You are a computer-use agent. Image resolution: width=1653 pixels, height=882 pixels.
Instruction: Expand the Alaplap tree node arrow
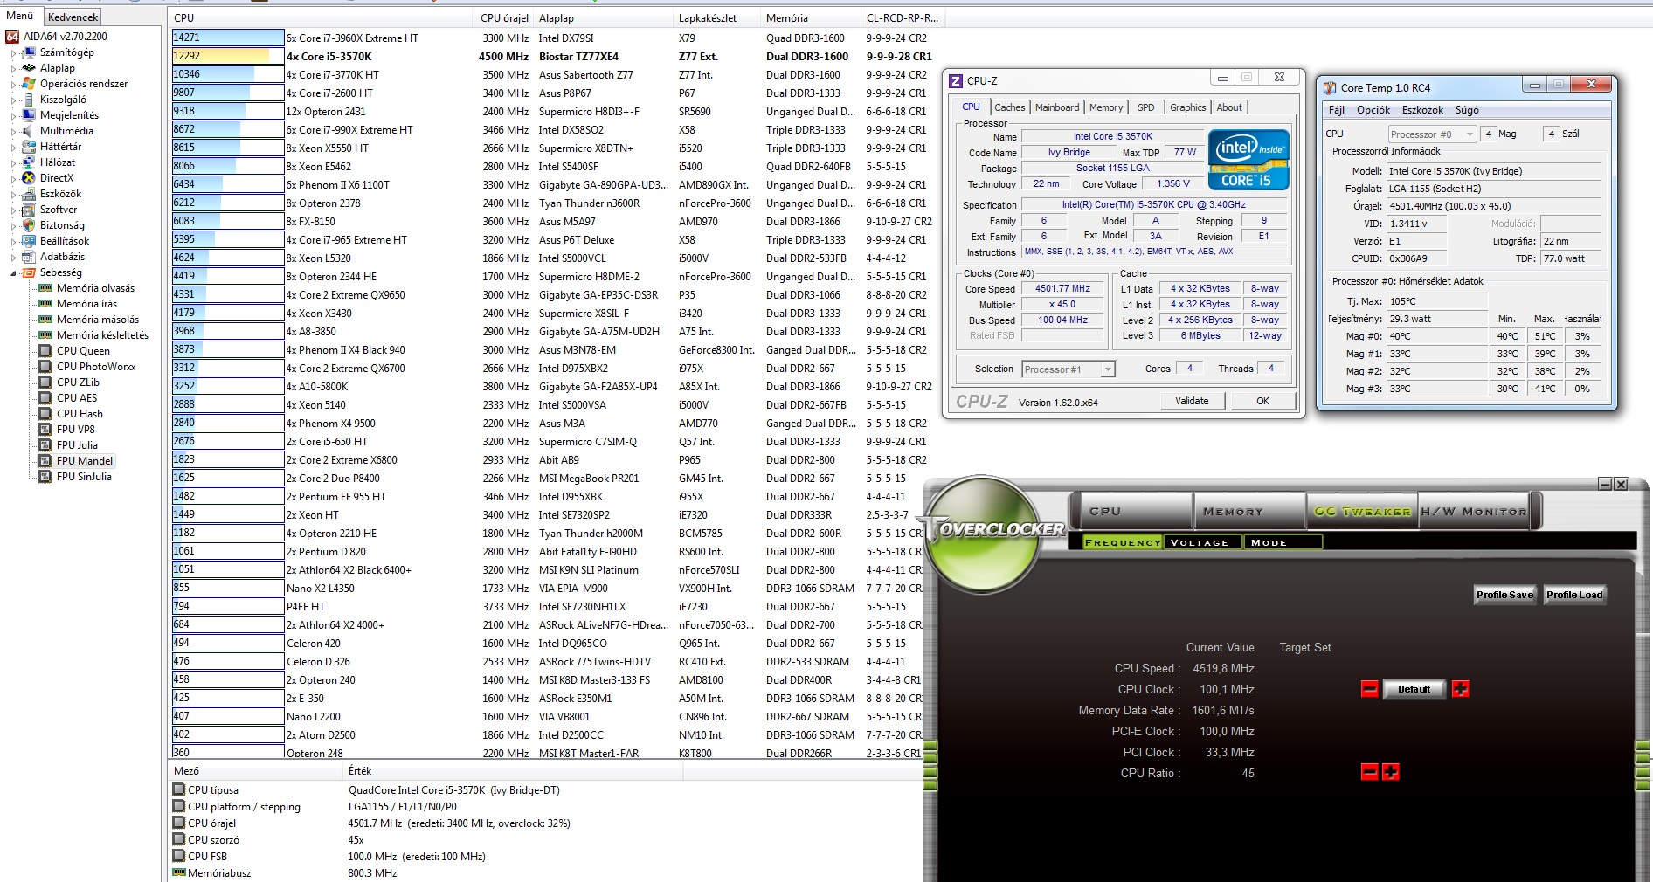pos(13,68)
